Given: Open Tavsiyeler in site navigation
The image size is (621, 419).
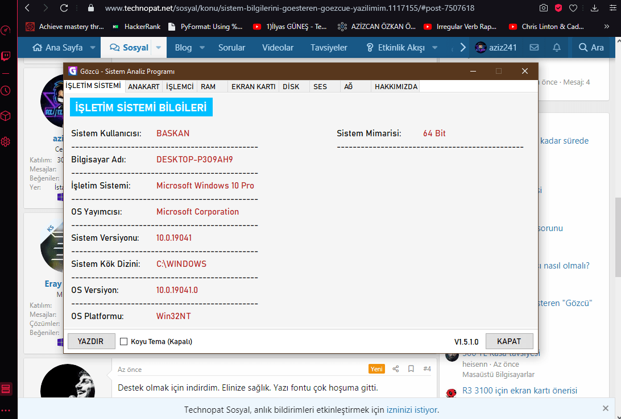Looking at the screenshot, I should (329, 48).
